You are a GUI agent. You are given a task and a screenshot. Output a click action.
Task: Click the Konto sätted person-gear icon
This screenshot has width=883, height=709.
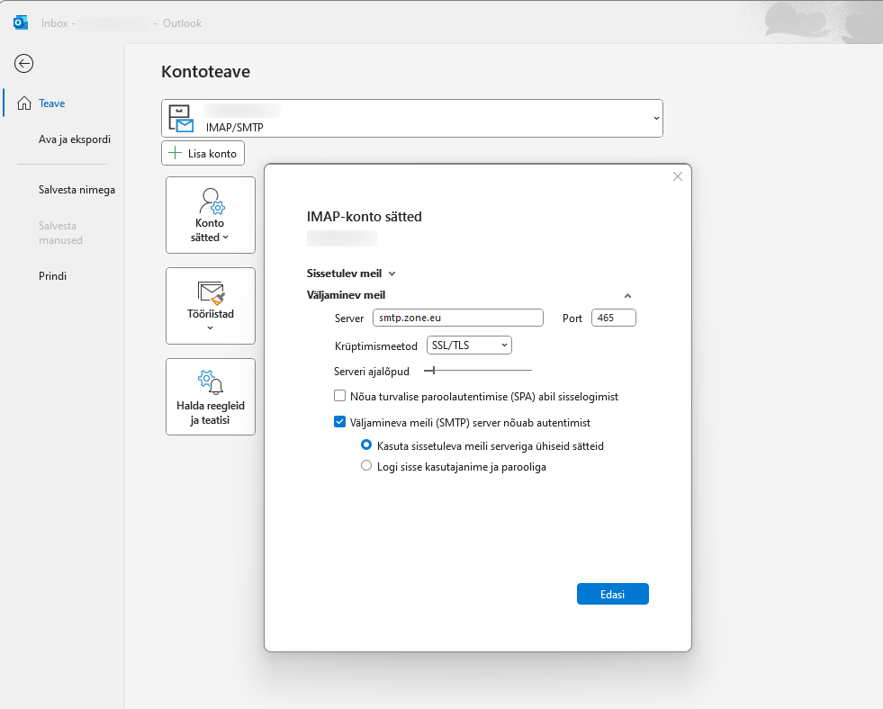211,201
